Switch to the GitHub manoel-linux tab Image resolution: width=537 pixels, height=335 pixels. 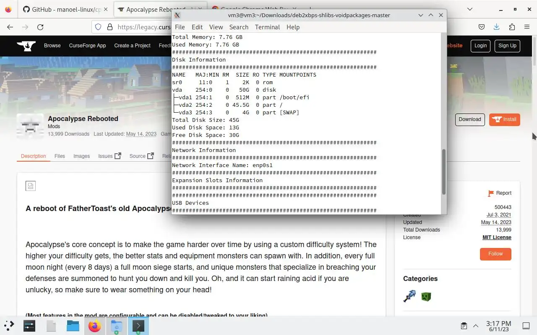tap(65, 9)
